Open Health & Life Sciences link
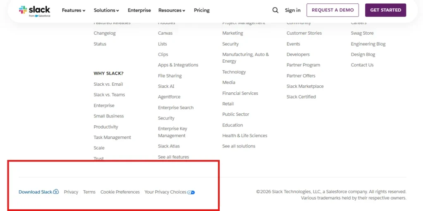Screen dimensions: 423x211 tap(245, 136)
